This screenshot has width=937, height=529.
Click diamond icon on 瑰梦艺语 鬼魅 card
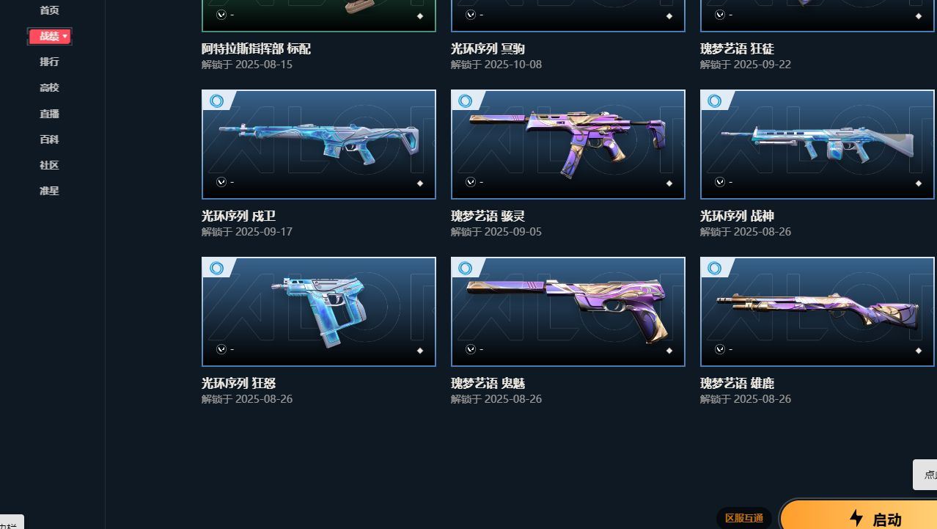669,351
